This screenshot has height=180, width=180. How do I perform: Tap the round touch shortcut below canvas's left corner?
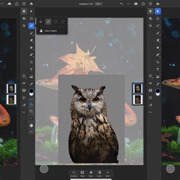coord(44,169)
